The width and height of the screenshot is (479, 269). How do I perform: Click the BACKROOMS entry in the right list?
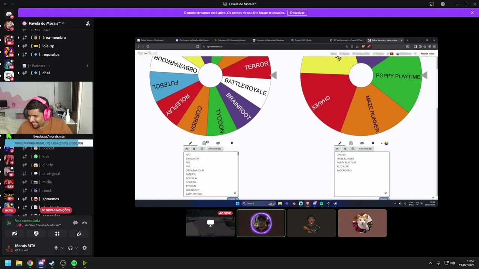(x=344, y=170)
